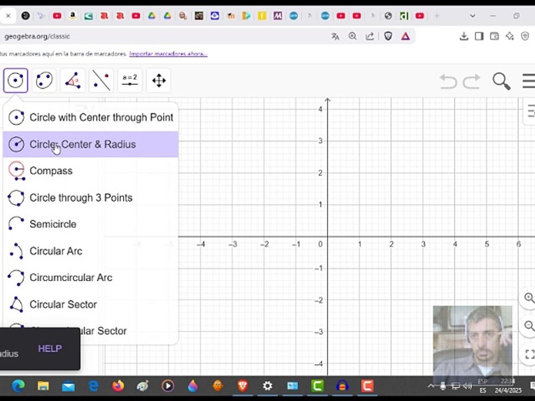This screenshot has height=401, width=535.
Task: Toggle the browser sidebar panel
Action: pos(479,36)
